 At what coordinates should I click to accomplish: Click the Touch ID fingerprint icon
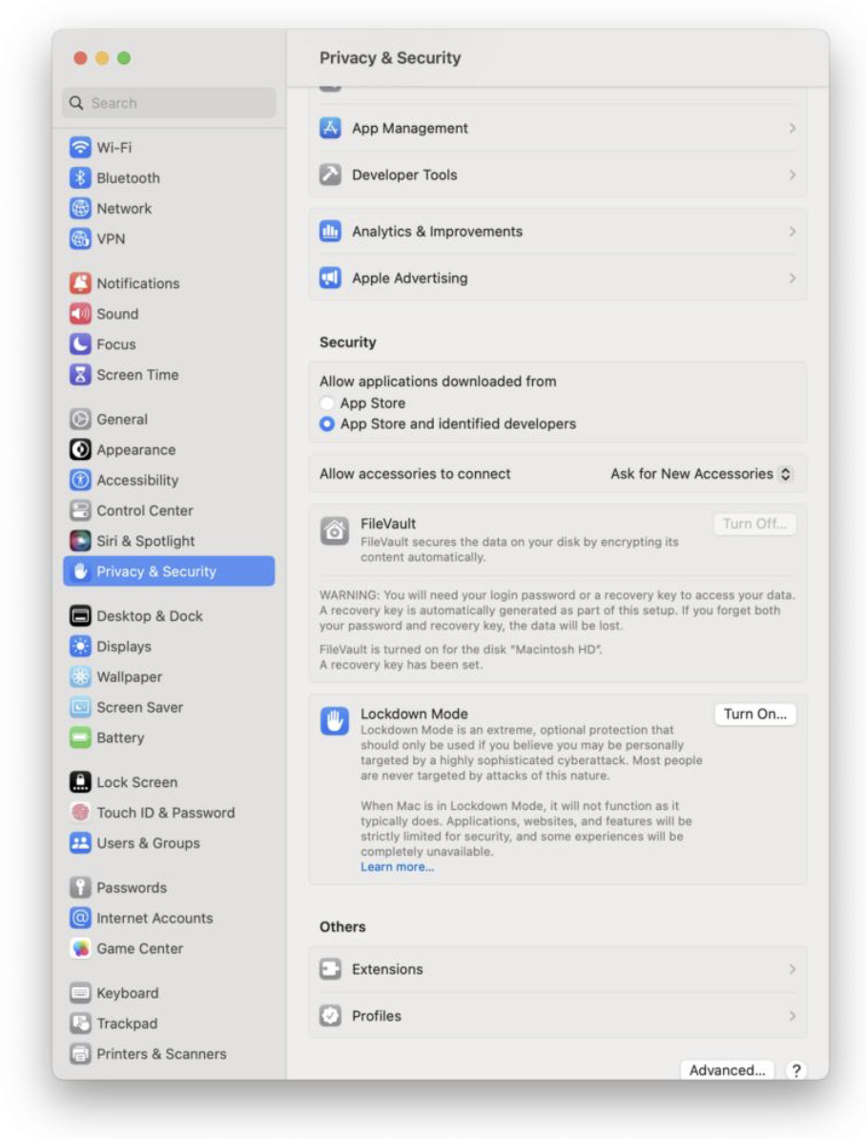click(80, 813)
